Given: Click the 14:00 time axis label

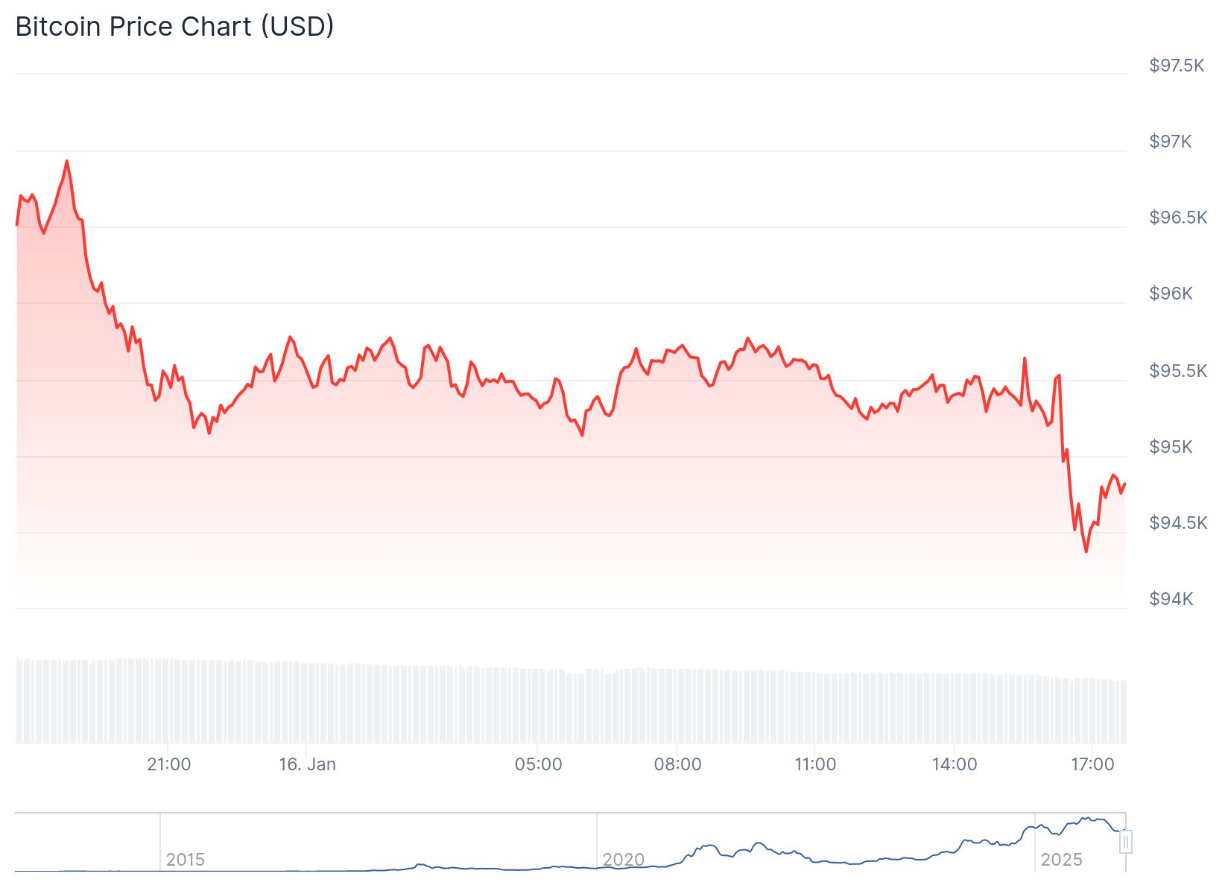Looking at the screenshot, I should (954, 764).
